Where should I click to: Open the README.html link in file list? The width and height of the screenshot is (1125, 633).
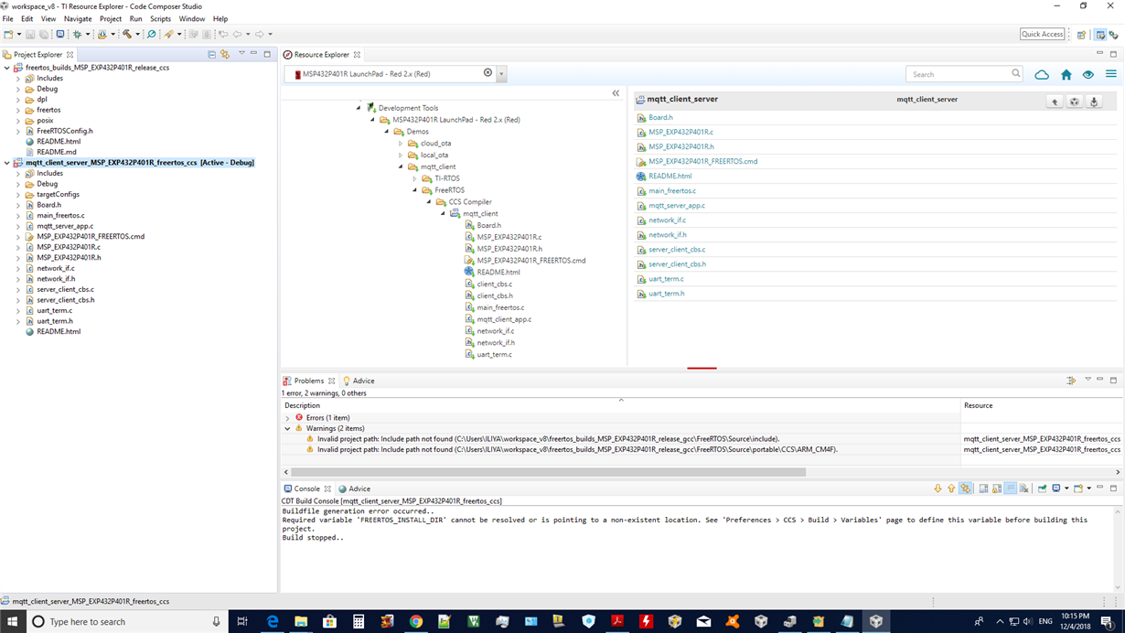pyautogui.click(x=670, y=177)
